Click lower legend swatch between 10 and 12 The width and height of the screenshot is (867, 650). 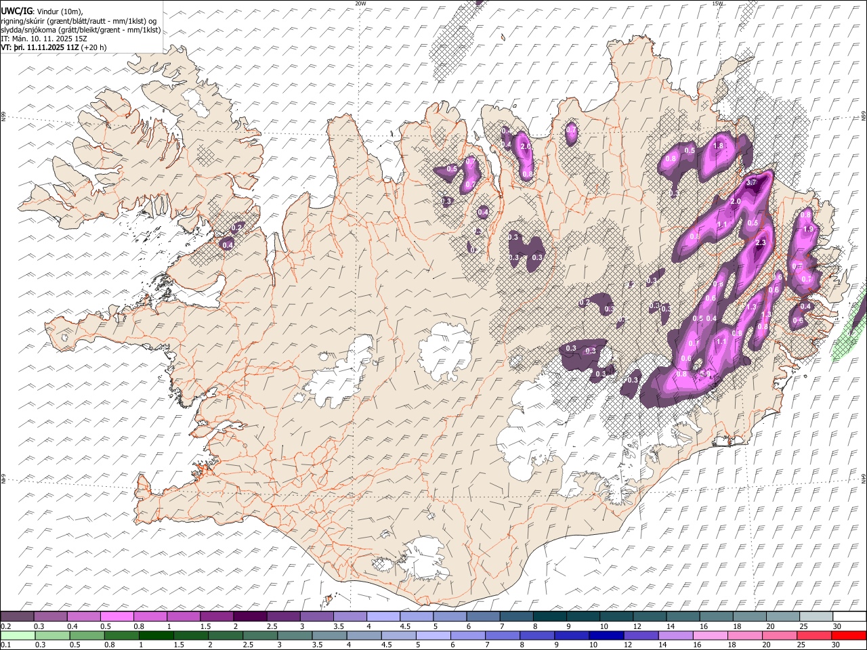tap(607, 635)
